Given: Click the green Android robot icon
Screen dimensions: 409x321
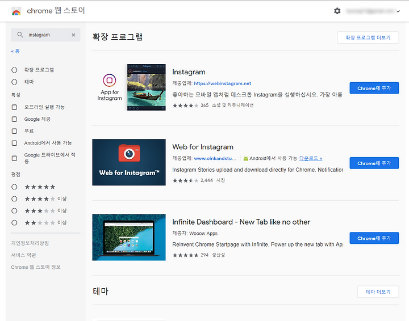Looking at the screenshot, I should [x=245, y=158].
